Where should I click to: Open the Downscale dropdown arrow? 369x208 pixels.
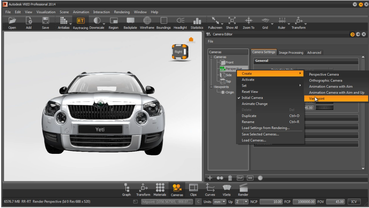click(104, 24)
